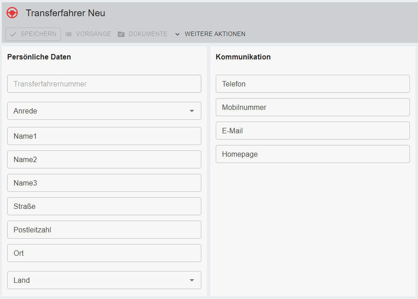
Task: Open Vorgänge from the toolbar
Action: 93,34
